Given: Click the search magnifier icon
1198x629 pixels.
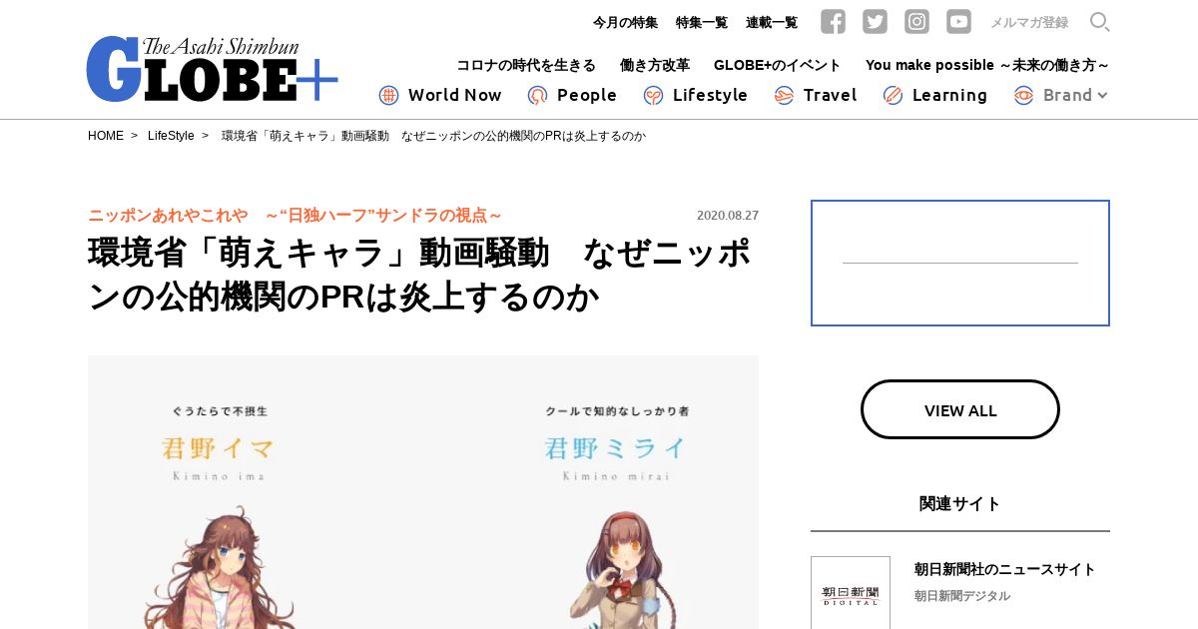Looking at the screenshot, I should click(1099, 22).
